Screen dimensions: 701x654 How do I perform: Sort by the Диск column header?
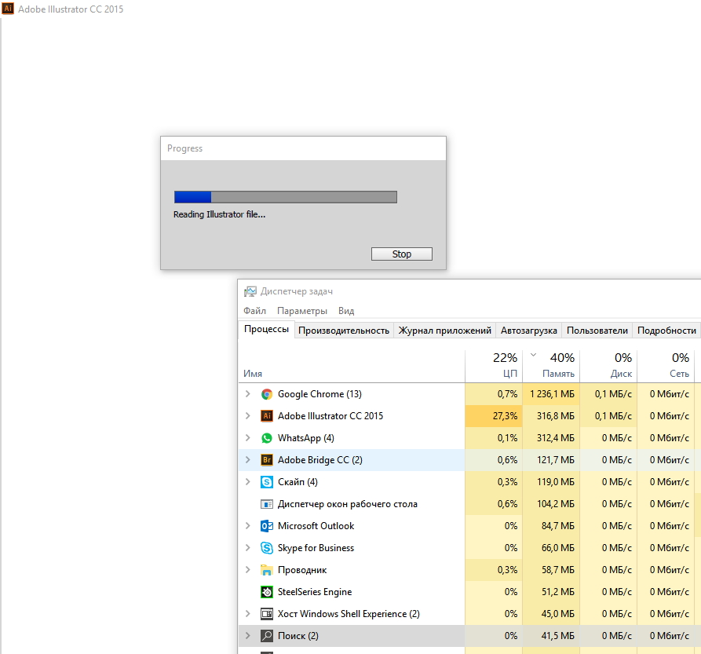point(608,366)
